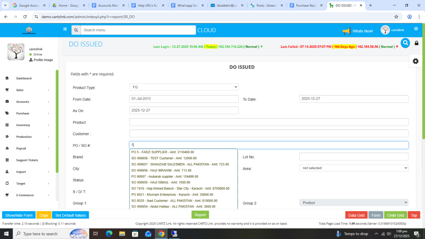Click the green Report button
The width and height of the screenshot is (425, 239).
[200, 215]
